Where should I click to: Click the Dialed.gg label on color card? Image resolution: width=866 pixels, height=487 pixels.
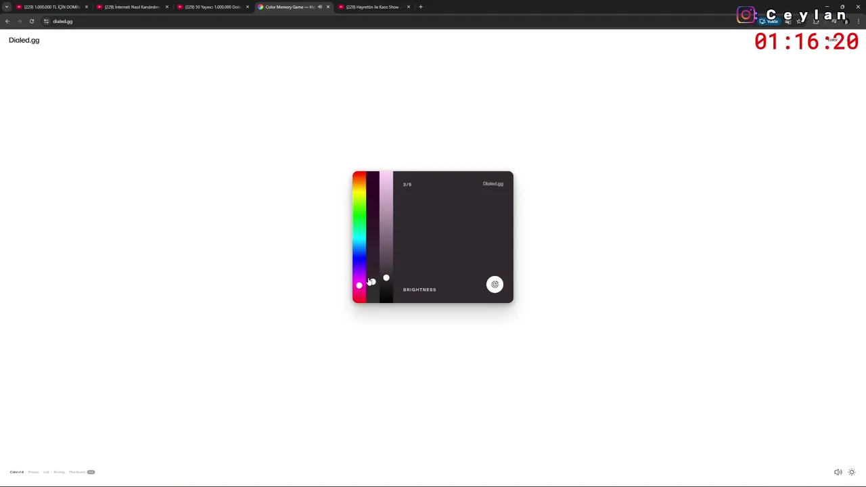tap(493, 184)
